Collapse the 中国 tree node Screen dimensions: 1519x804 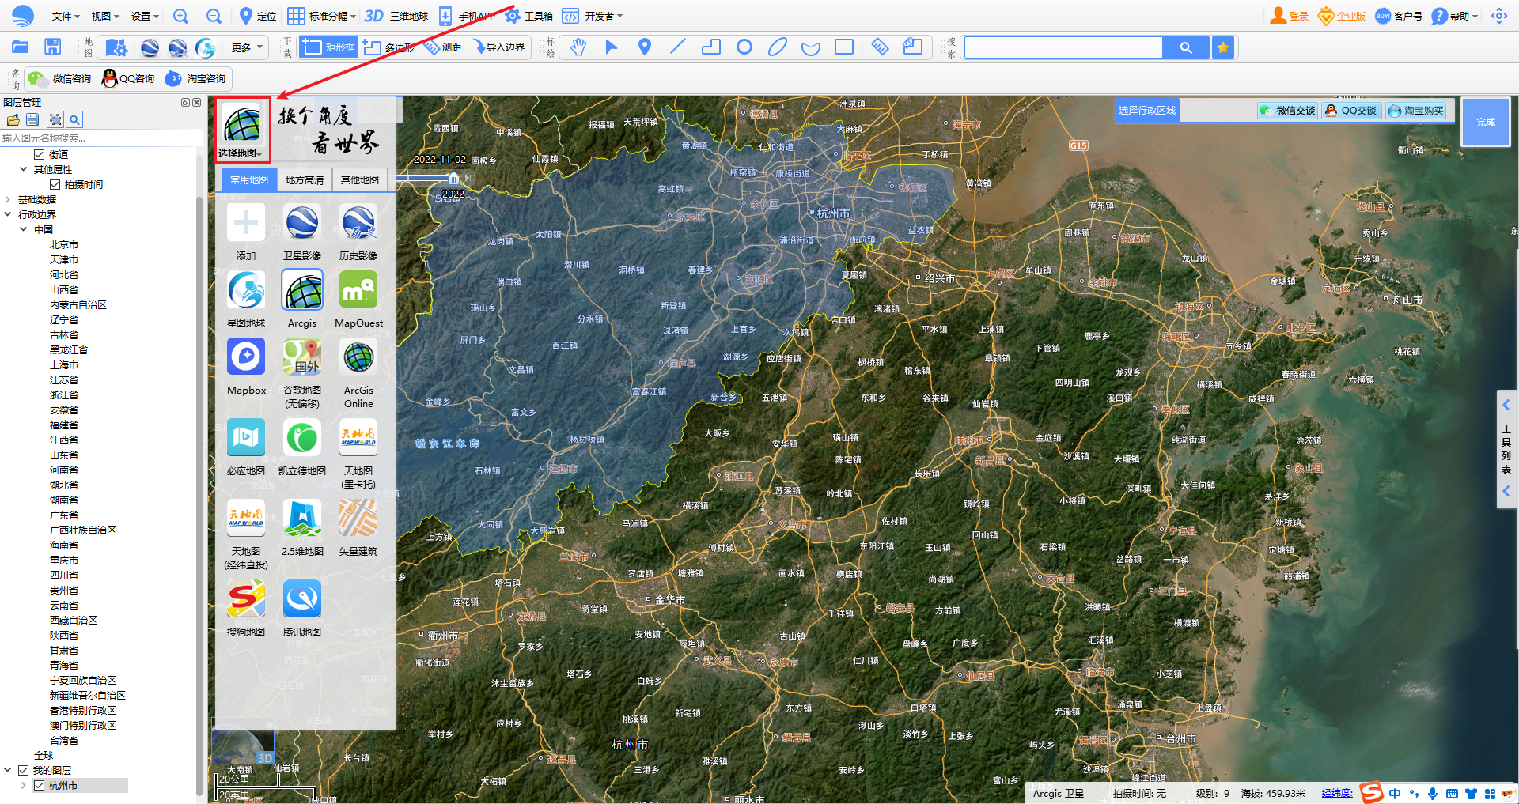click(x=24, y=230)
